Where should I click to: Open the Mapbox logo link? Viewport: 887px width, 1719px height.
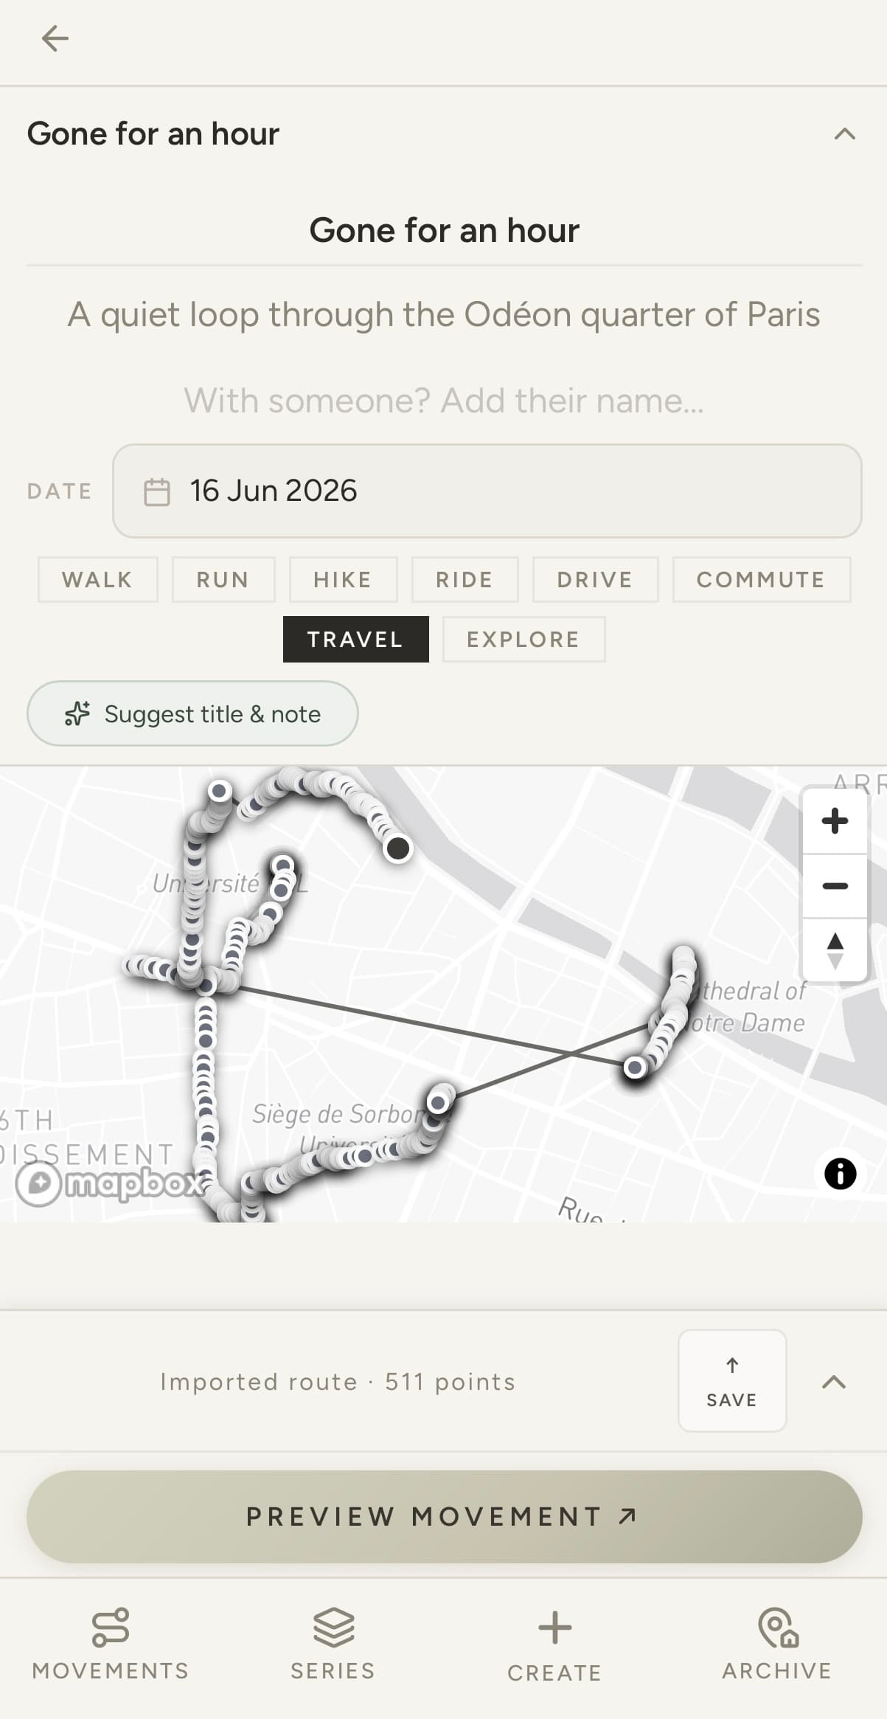(110, 1183)
